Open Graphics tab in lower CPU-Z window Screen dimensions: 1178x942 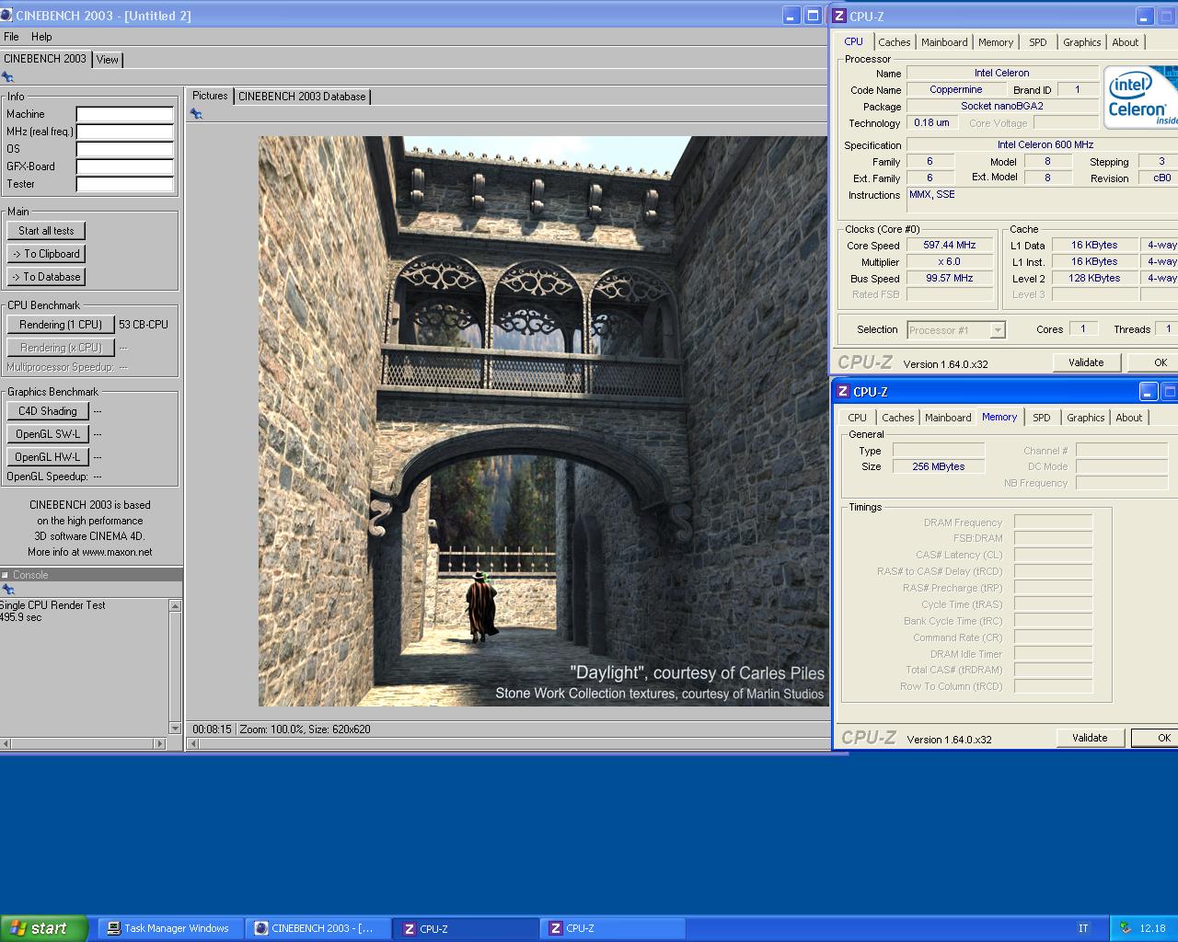[1085, 418]
